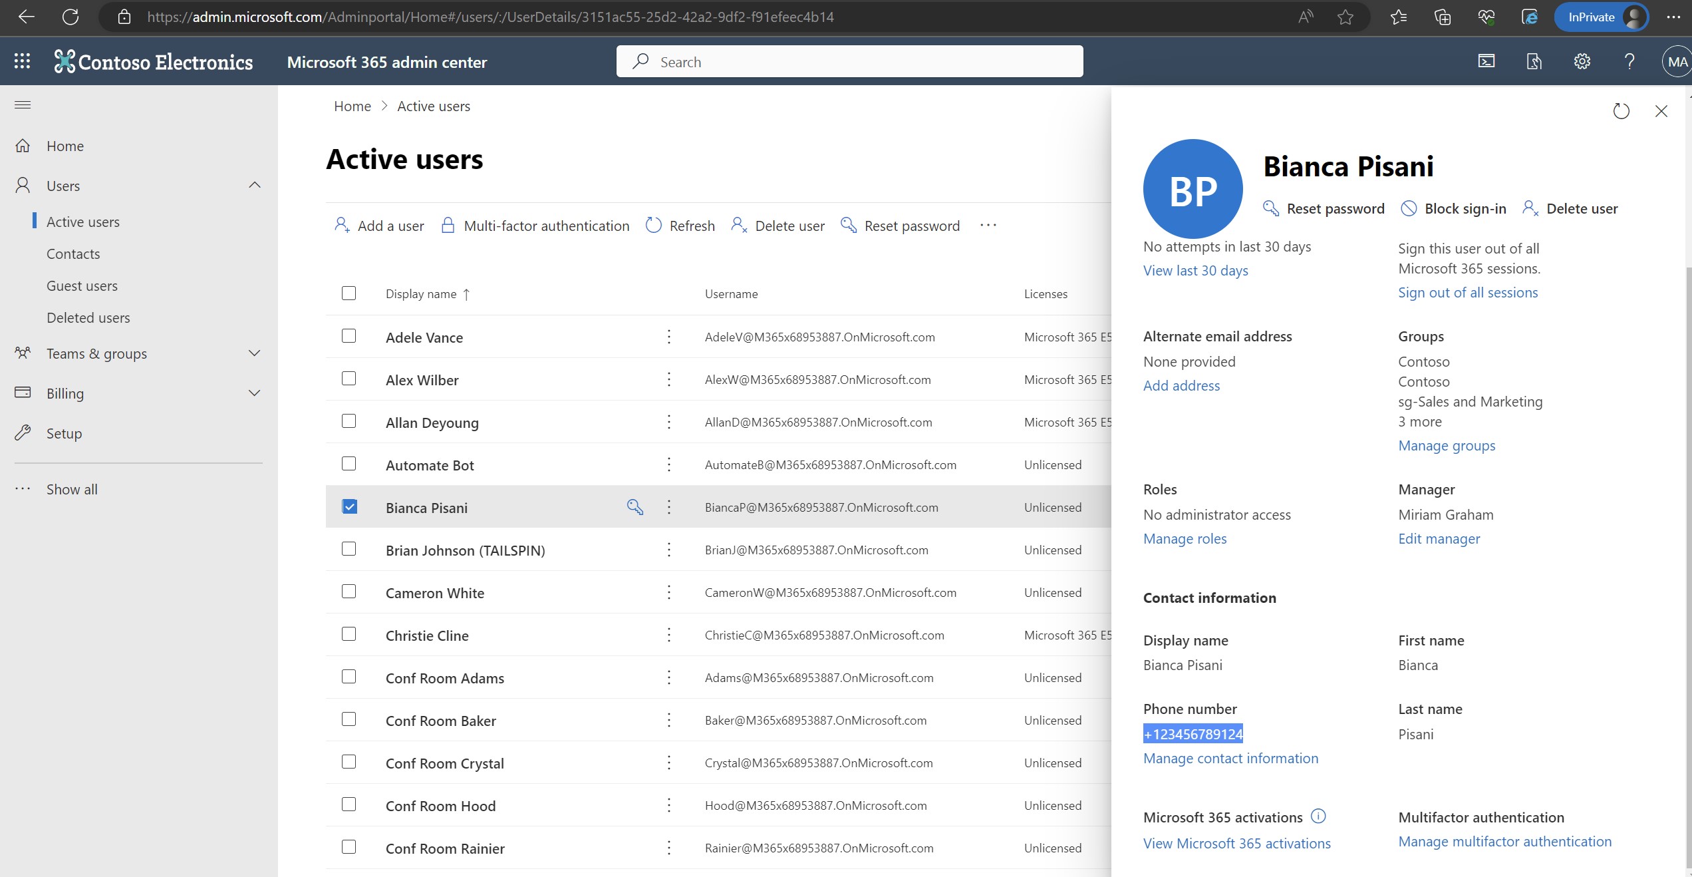
Task: Open browser Collections icon
Action: 1443,17
